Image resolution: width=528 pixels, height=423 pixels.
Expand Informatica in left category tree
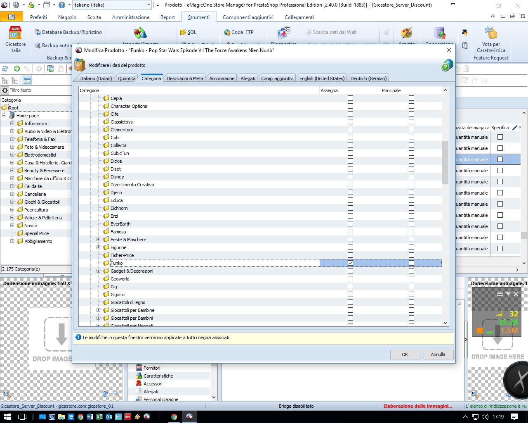[x=12, y=124]
